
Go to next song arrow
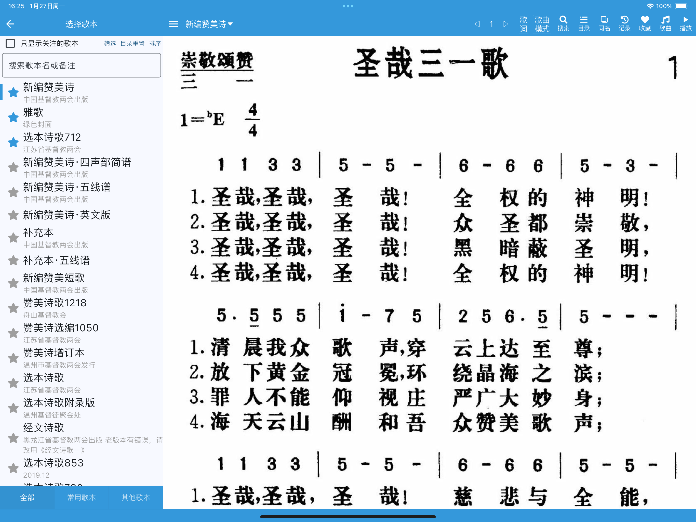505,24
